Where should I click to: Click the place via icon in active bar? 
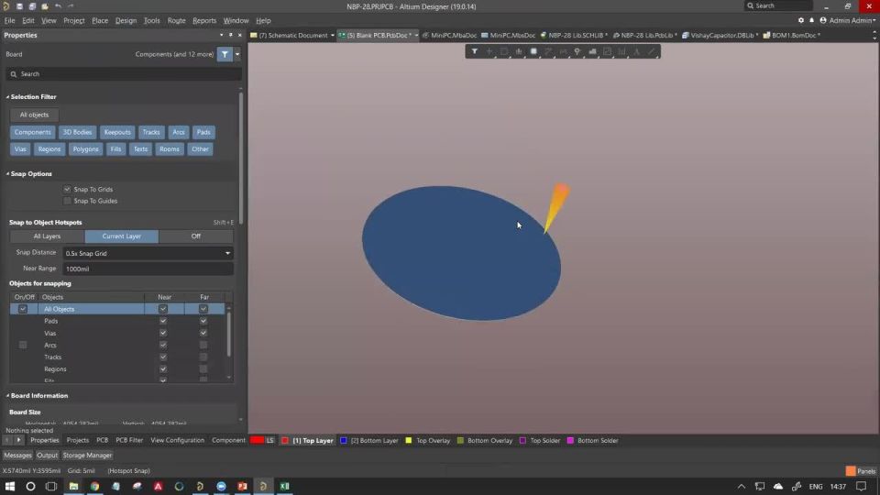[577, 51]
